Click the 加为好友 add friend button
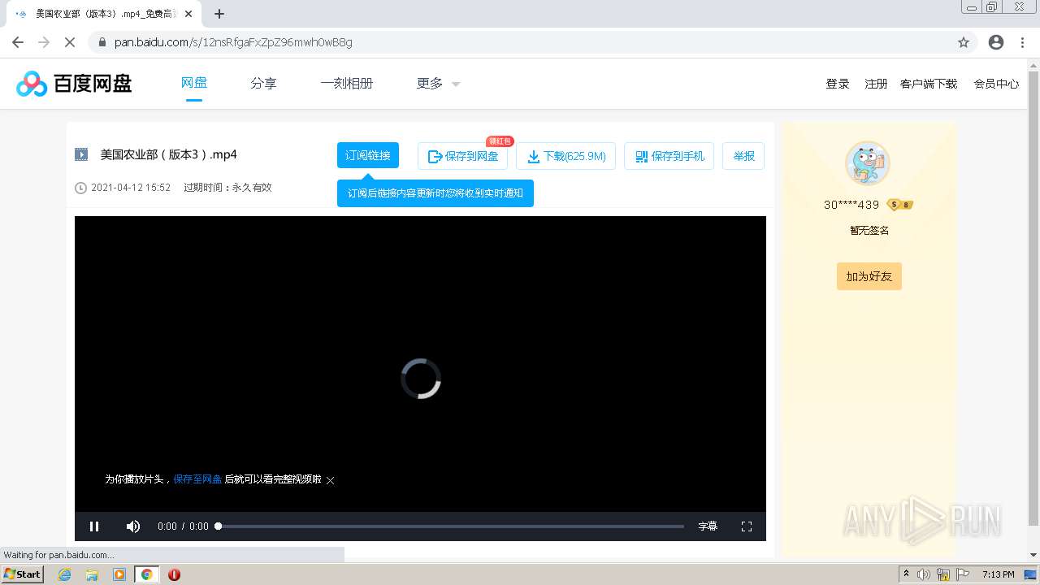This screenshot has width=1040, height=585. [869, 276]
